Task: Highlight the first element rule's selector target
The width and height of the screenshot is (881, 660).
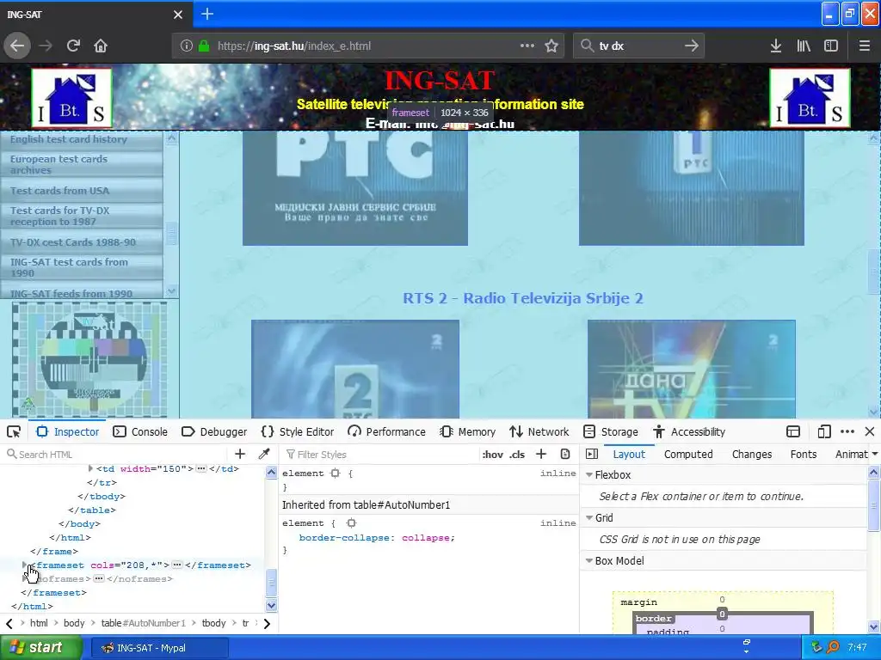Action: coord(336,474)
